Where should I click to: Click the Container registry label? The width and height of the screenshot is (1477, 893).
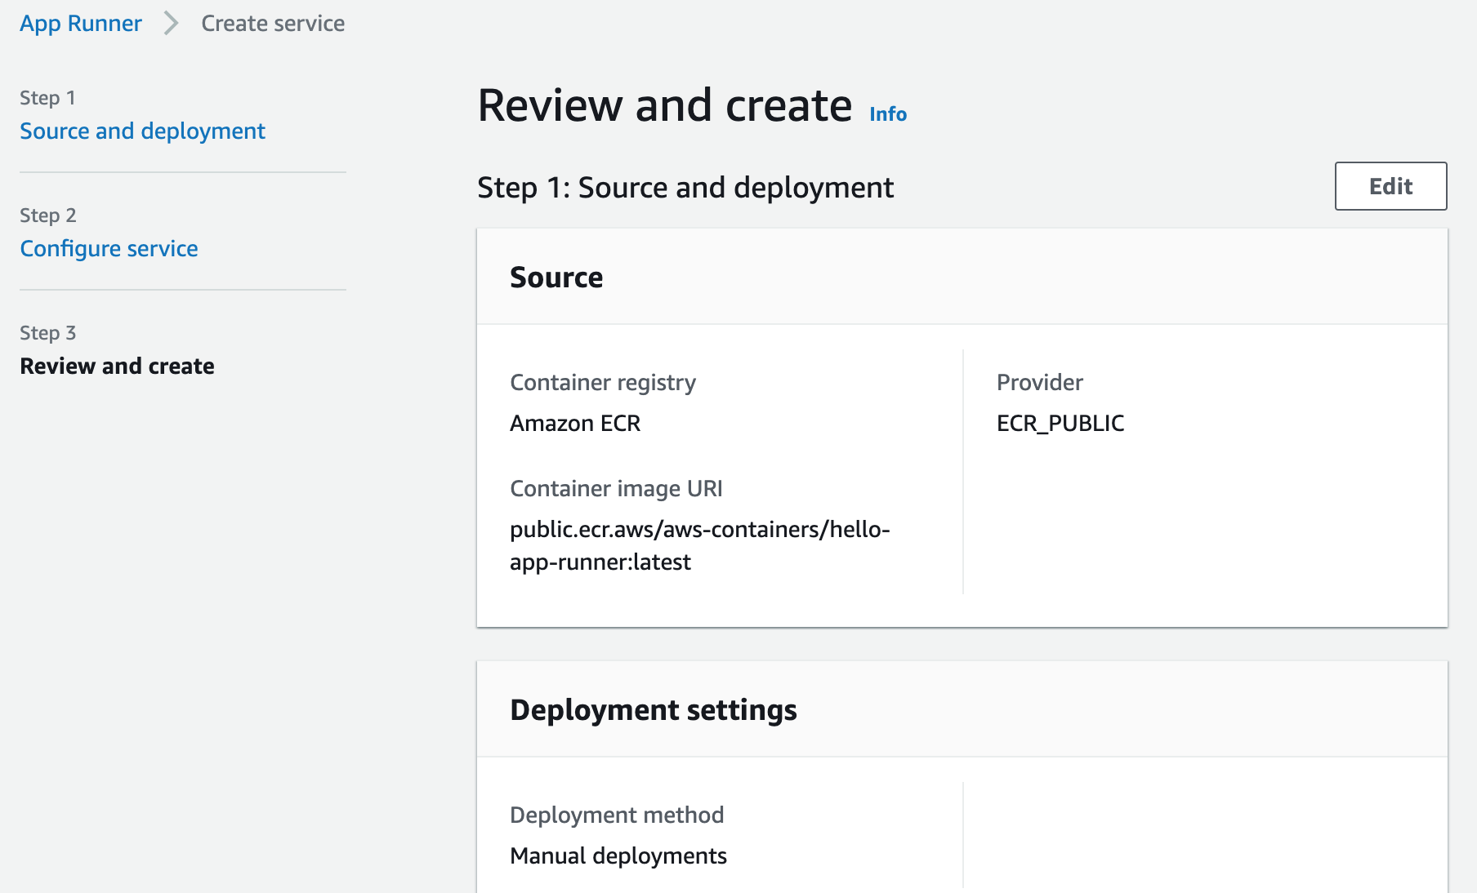(x=603, y=383)
